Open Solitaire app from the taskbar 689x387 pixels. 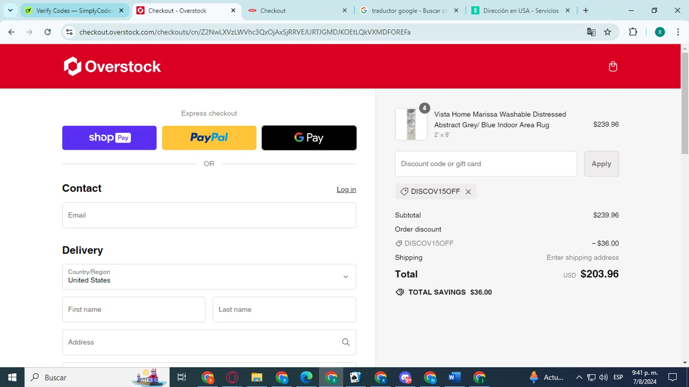(x=356, y=377)
